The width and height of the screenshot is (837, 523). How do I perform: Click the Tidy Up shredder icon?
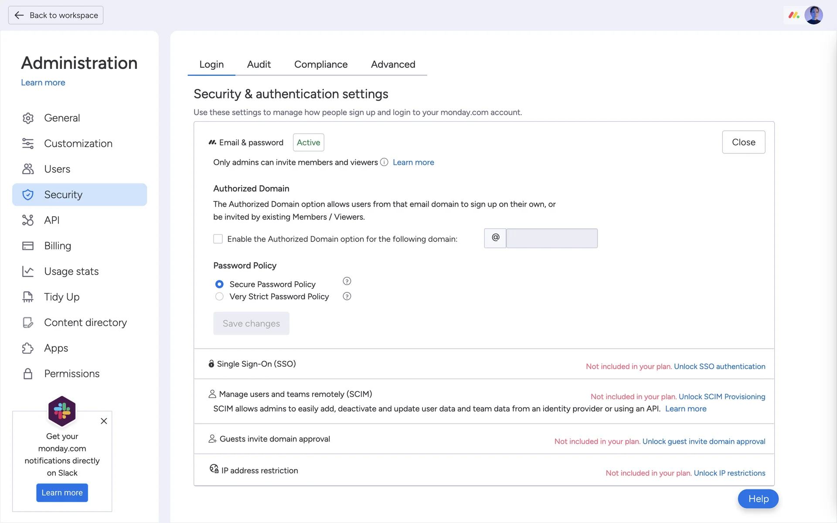[28, 297]
